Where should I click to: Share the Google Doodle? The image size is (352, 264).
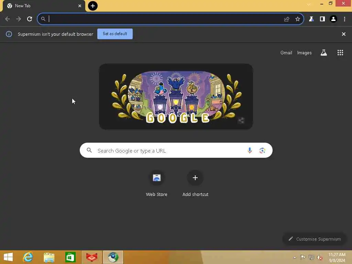pyautogui.click(x=241, y=121)
